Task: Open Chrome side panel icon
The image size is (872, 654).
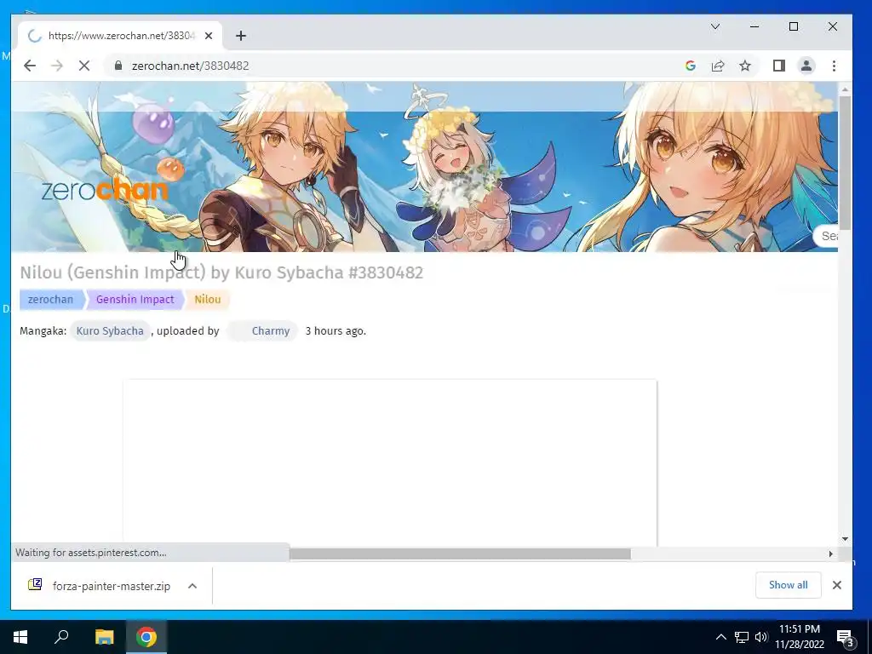Action: click(778, 66)
